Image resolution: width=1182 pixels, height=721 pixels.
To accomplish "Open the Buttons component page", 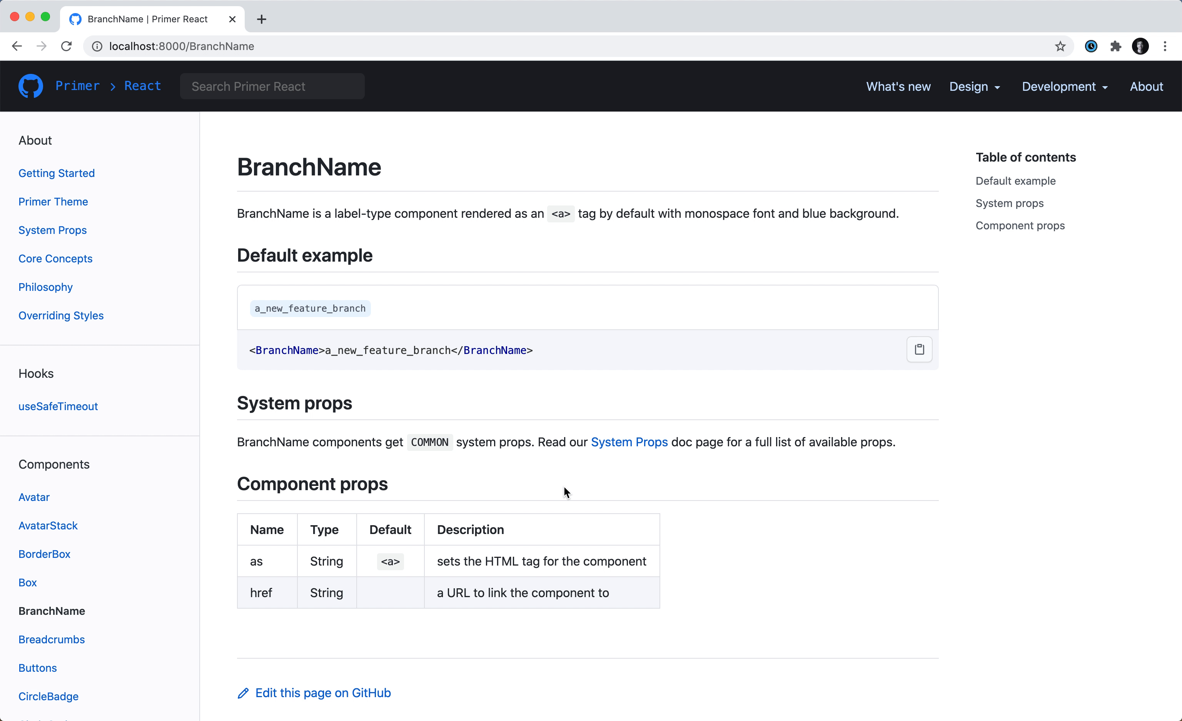I will (38, 668).
